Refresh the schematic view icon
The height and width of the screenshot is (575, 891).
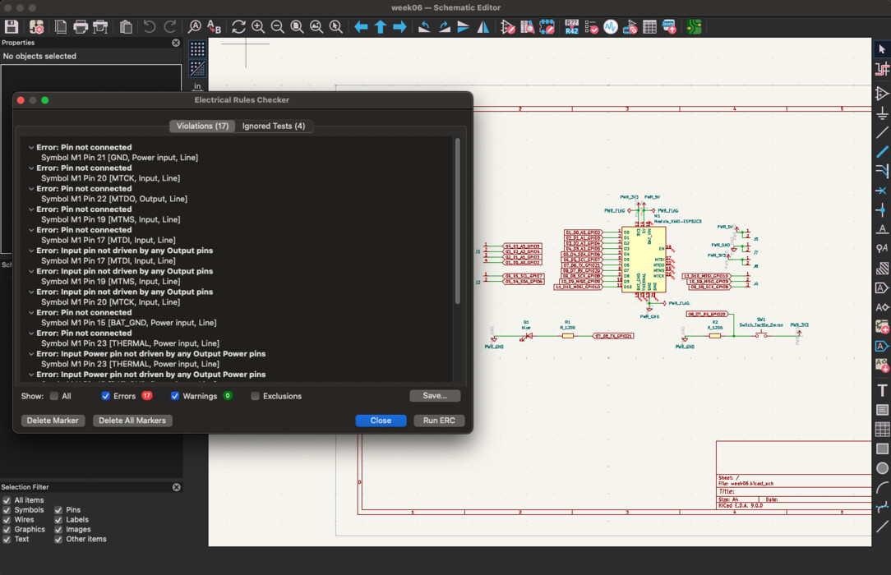tap(238, 26)
